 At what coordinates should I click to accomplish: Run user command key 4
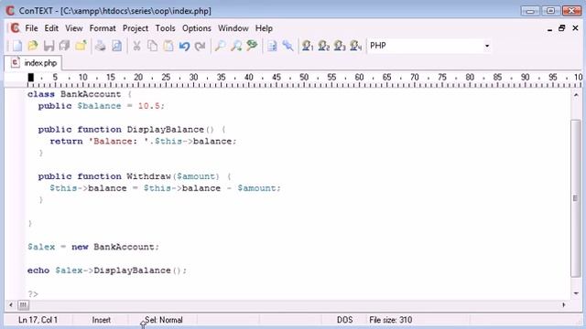[356, 46]
